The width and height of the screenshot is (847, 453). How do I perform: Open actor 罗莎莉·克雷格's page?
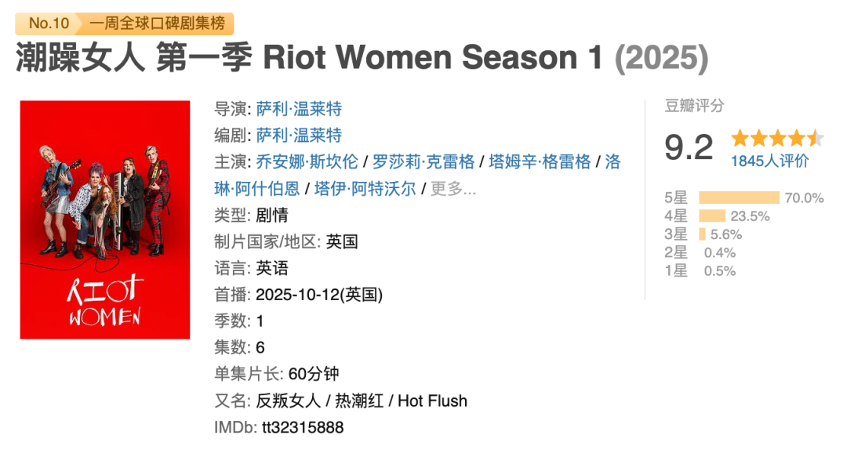point(423,162)
